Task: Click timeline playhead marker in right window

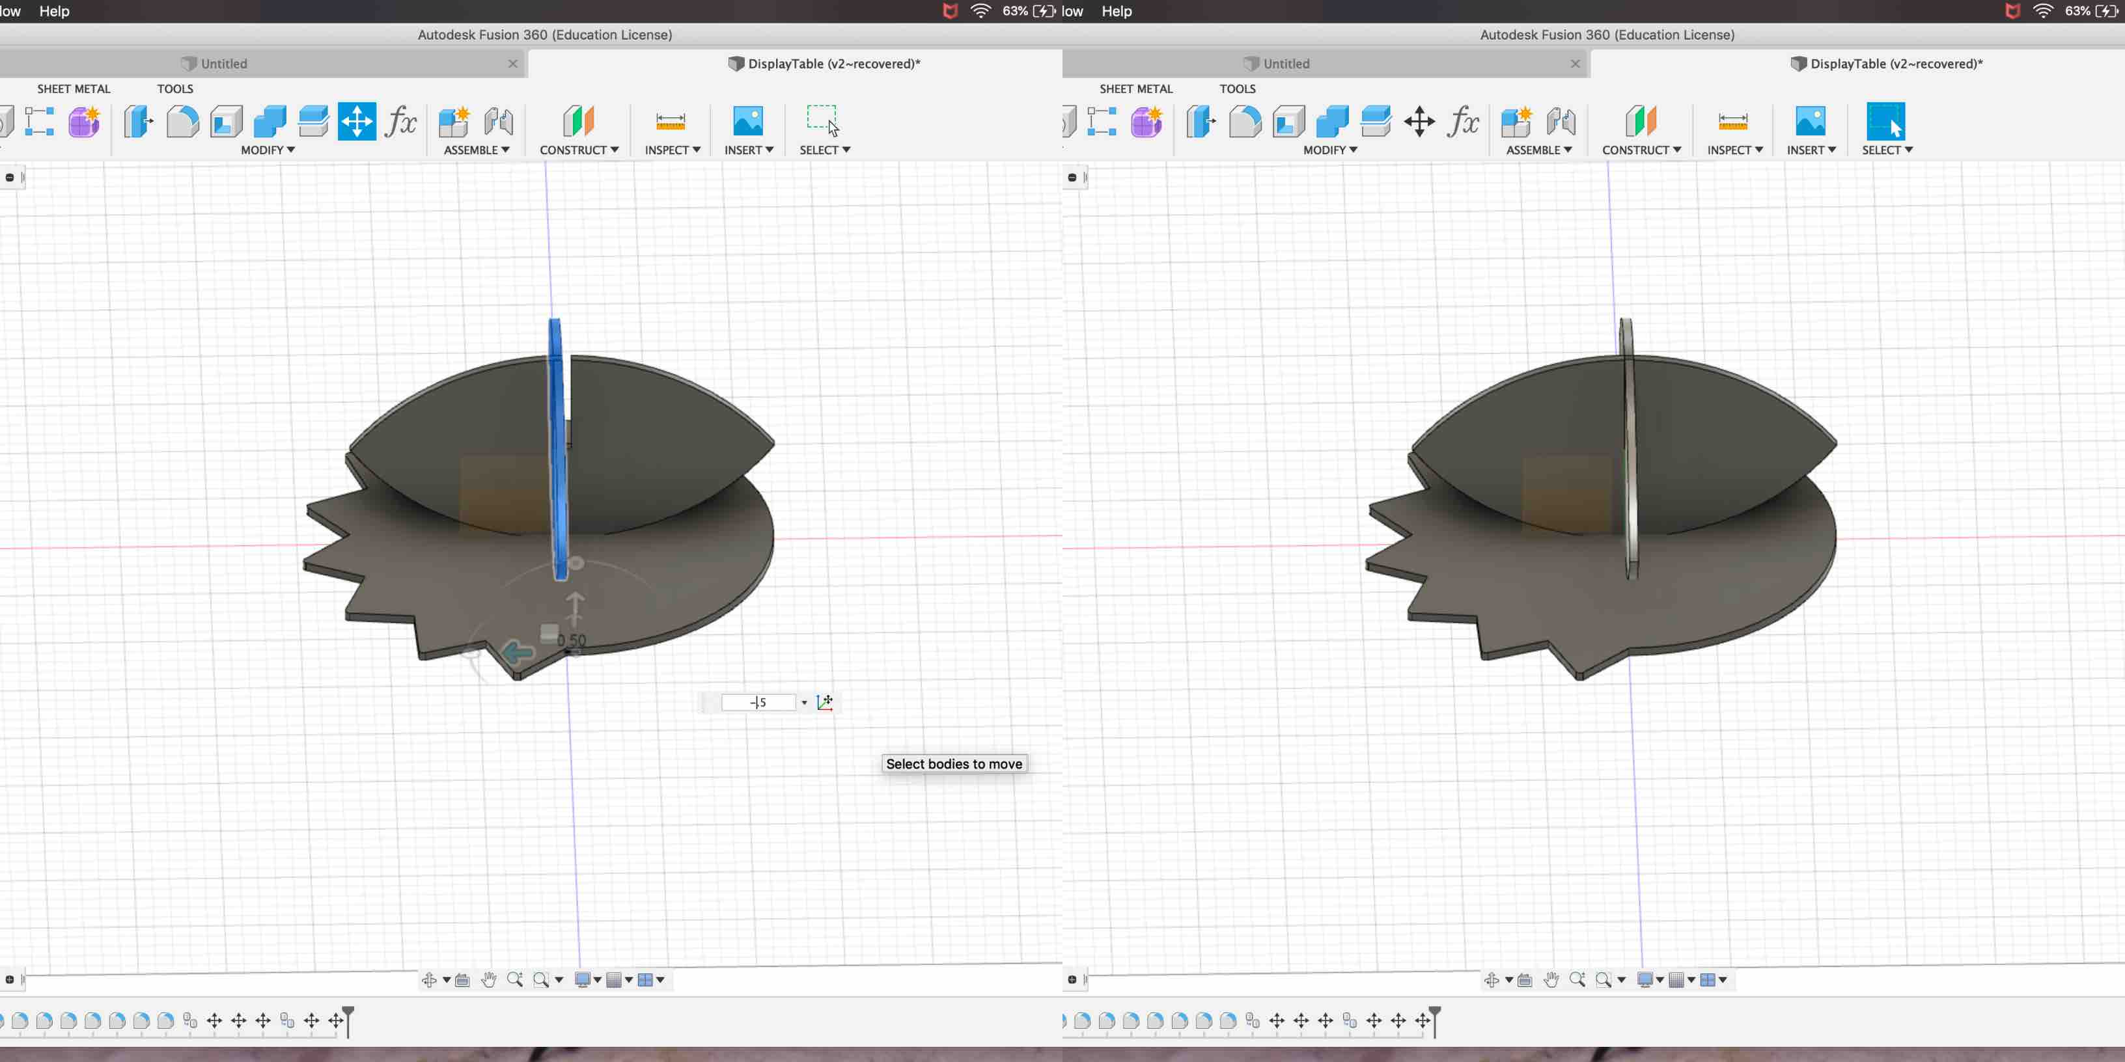Action: 1434,1021
